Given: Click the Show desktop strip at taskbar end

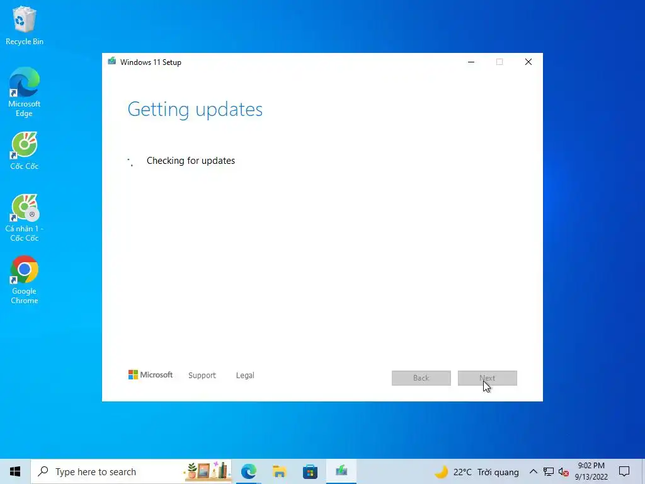Looking at the screenshot, I should pyautogui.click(x=642, y=471).
